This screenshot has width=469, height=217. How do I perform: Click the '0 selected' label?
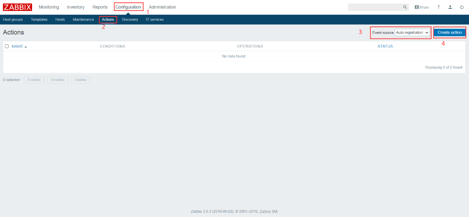[x=11, y=80]
